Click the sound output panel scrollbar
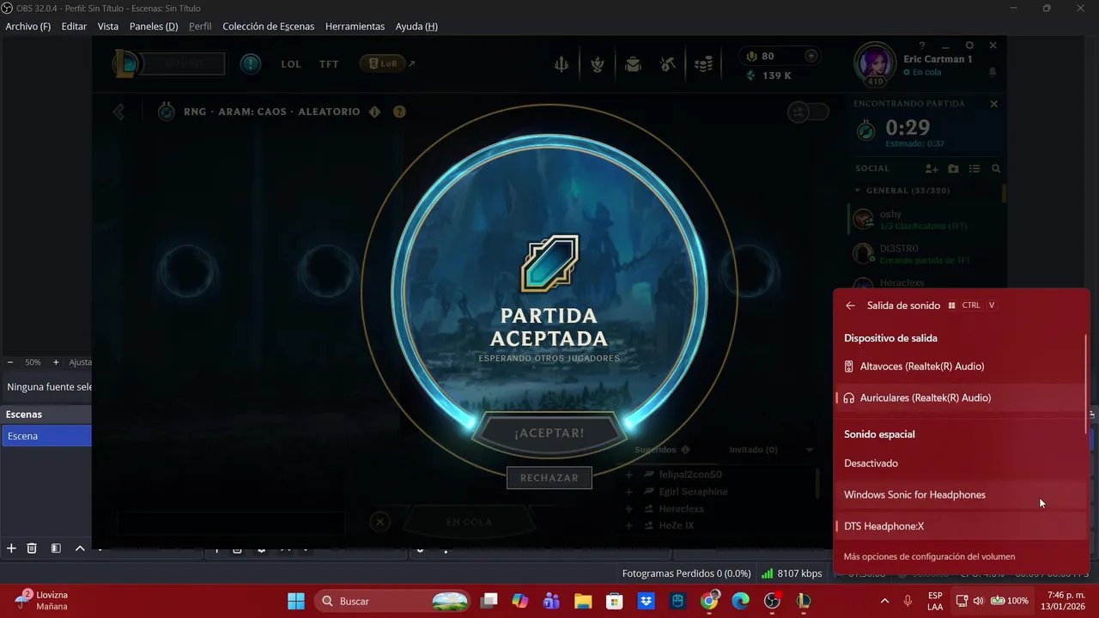This screenshot has width=1099, height=618. click(x=1087, y=384)
